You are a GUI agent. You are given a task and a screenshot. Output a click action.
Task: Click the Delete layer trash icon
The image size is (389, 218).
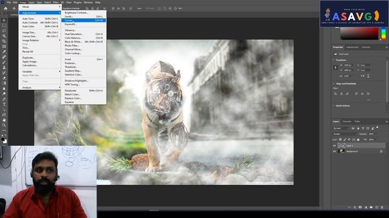tap(382, 207)
